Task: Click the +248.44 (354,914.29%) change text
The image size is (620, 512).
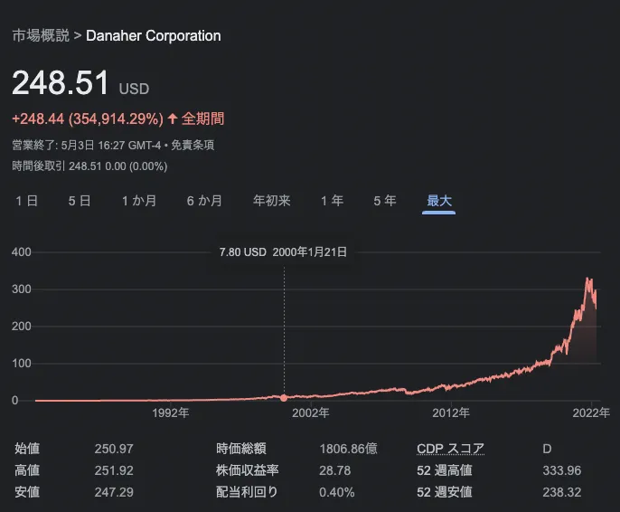Action: click(x=88, y=119)
